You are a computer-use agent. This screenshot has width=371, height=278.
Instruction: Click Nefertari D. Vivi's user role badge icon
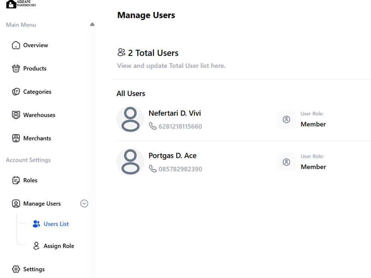point(286,119)
